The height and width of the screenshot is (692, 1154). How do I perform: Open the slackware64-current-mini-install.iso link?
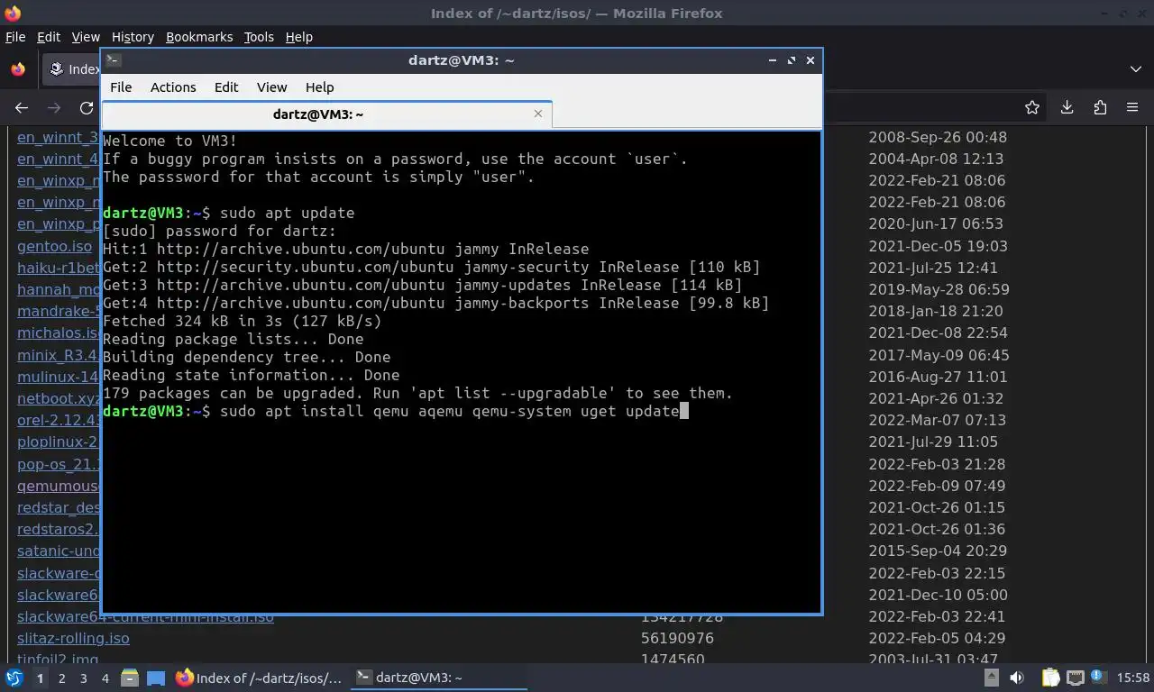(145, 617)
